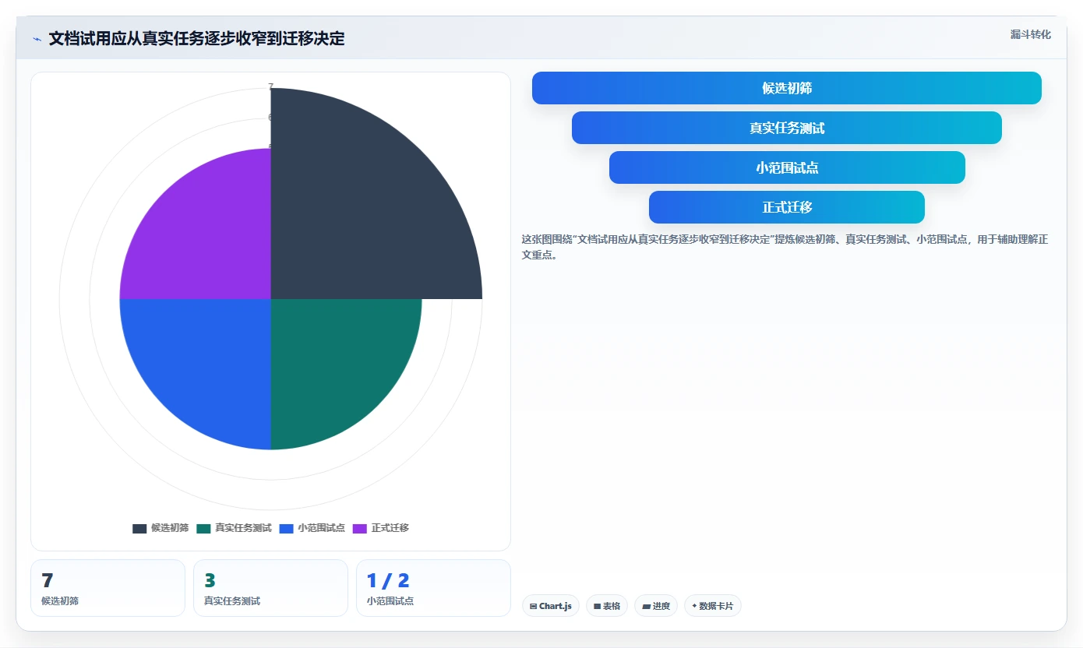The image size is (1083, 648).
Task: Toggle the 候选初筛 legend item
Action: click(x=161, y=528)
